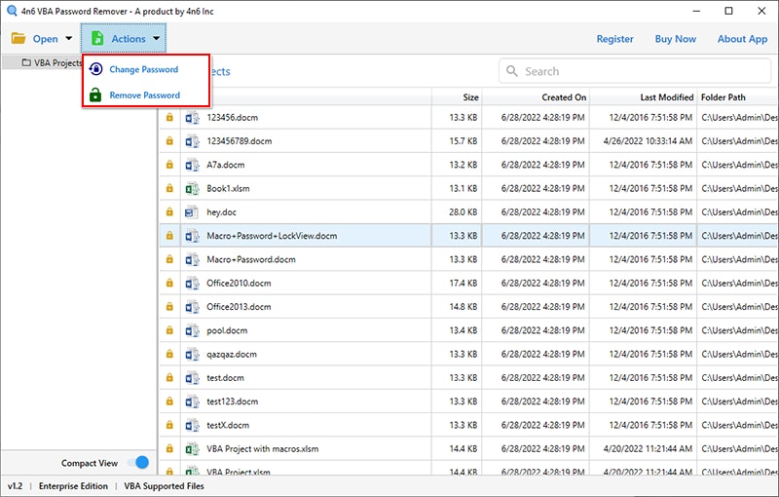Toggle the Compact View switch

138,462
